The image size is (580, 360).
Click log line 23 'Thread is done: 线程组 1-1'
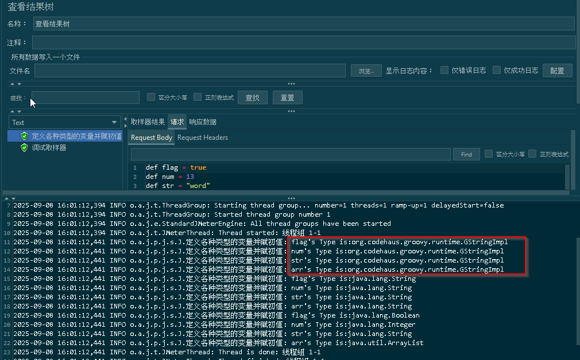tap(167, 352)
